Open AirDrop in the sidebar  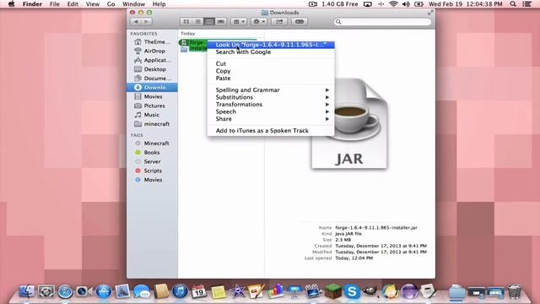[152, 51]
